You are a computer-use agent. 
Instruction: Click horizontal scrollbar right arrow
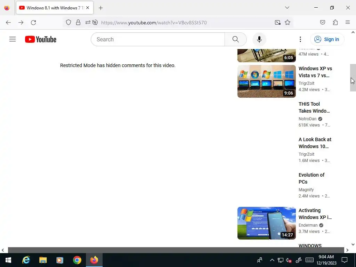[x=347, y=250]
